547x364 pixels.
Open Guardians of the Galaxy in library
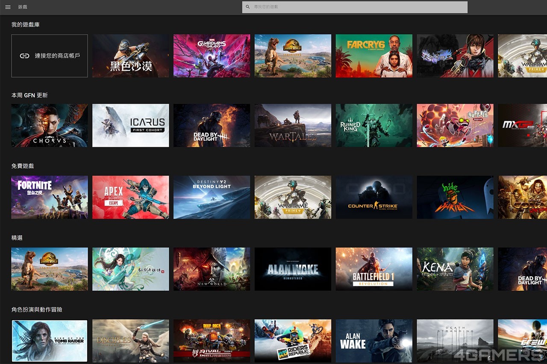pyautogui.click(x=212, y=56)
